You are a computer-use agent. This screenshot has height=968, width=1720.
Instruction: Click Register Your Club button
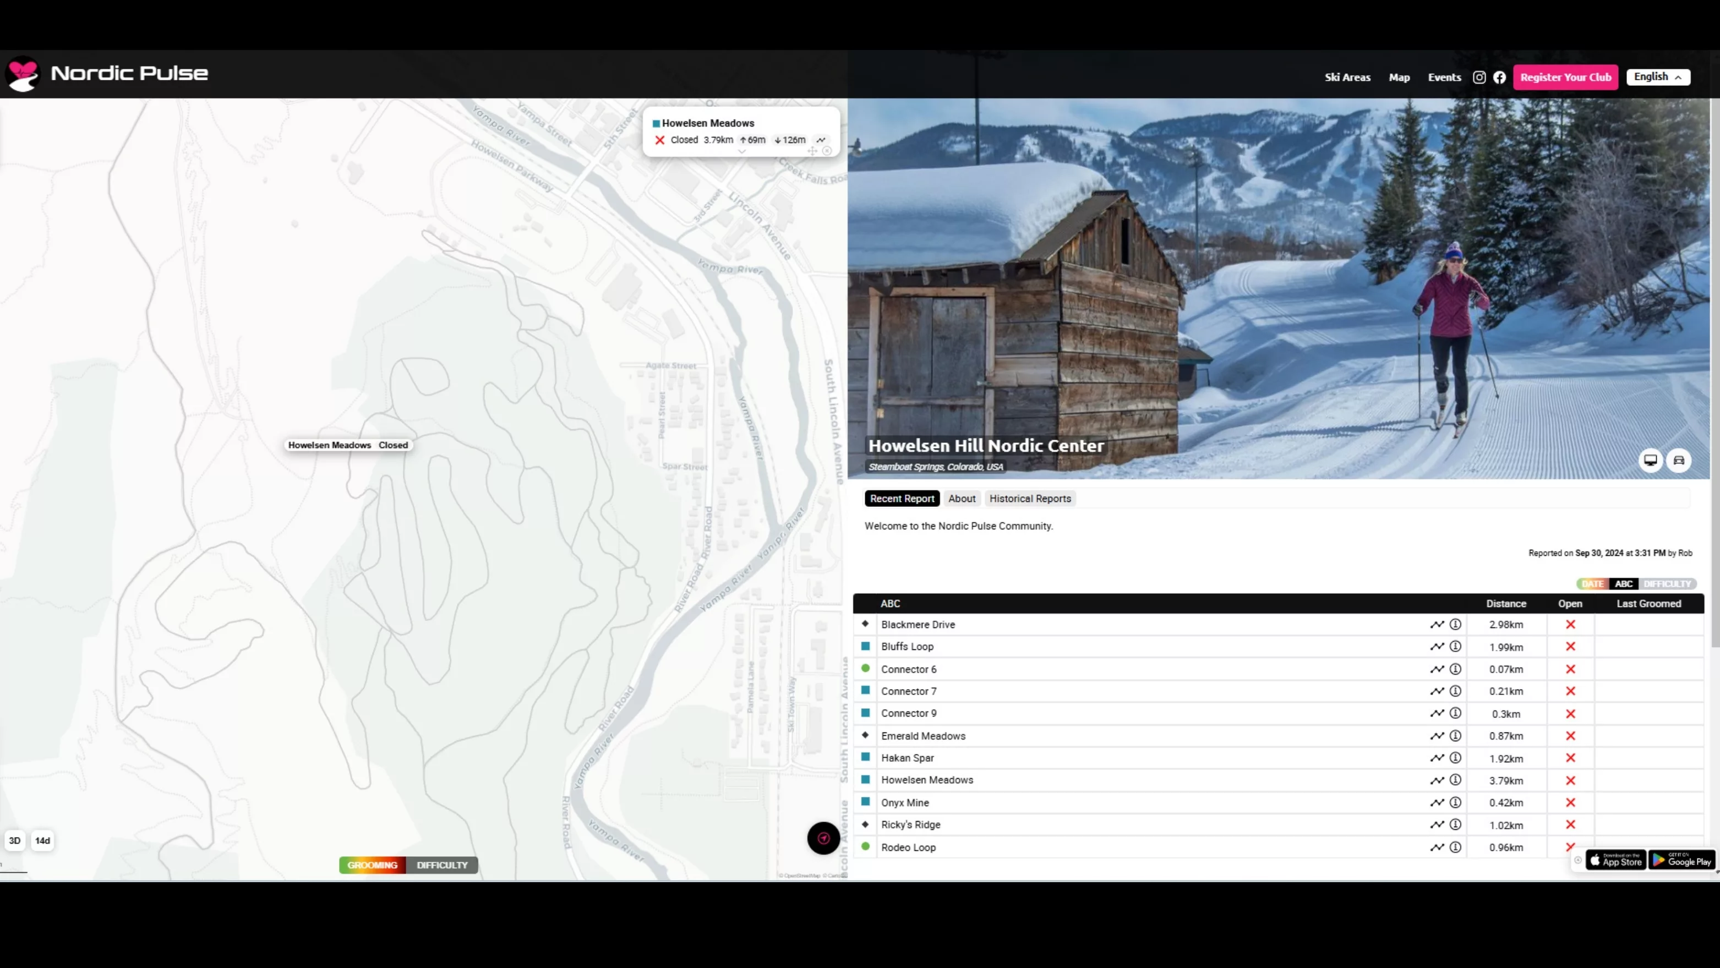coord(1566,78)
